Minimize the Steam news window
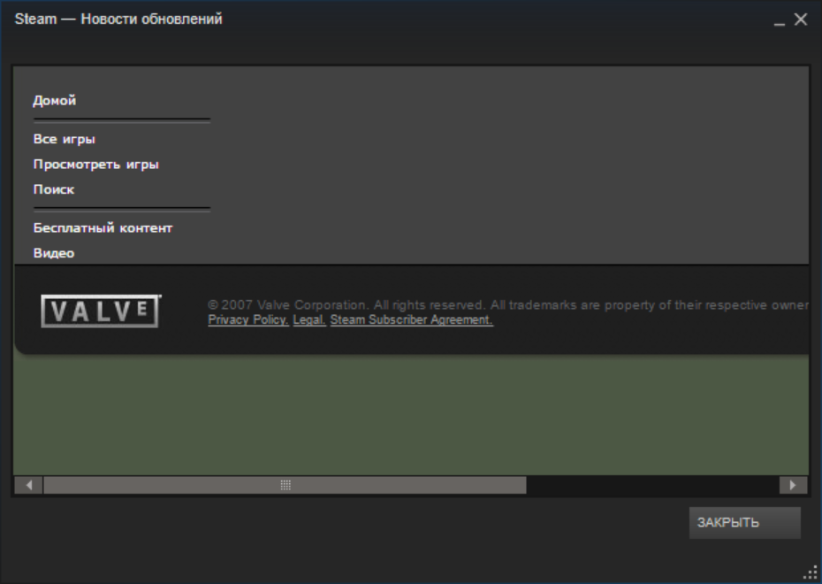Viewport: 822px width, 584px height. tap(780, 20)
